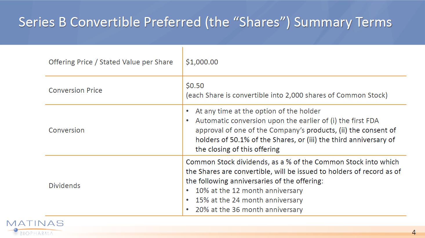
Task: Click the "15% at the 24 month anniversary" bullet
Action: click(x=249, y=200)
